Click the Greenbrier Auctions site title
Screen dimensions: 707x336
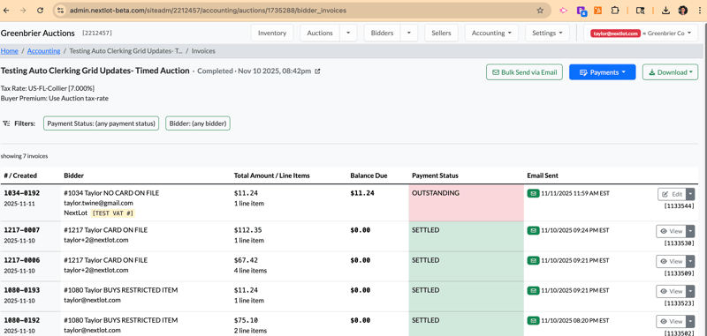coord(38,33)
